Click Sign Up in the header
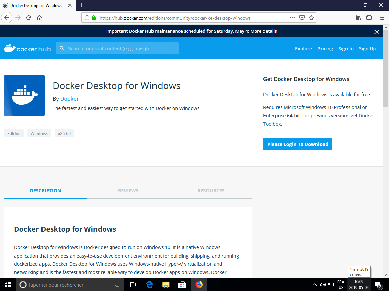This screenshot has height=291, width=389. click(367, 48)
